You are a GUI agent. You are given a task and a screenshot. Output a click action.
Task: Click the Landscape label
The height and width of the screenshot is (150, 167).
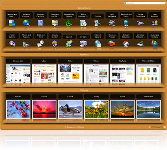pos(148,96)
